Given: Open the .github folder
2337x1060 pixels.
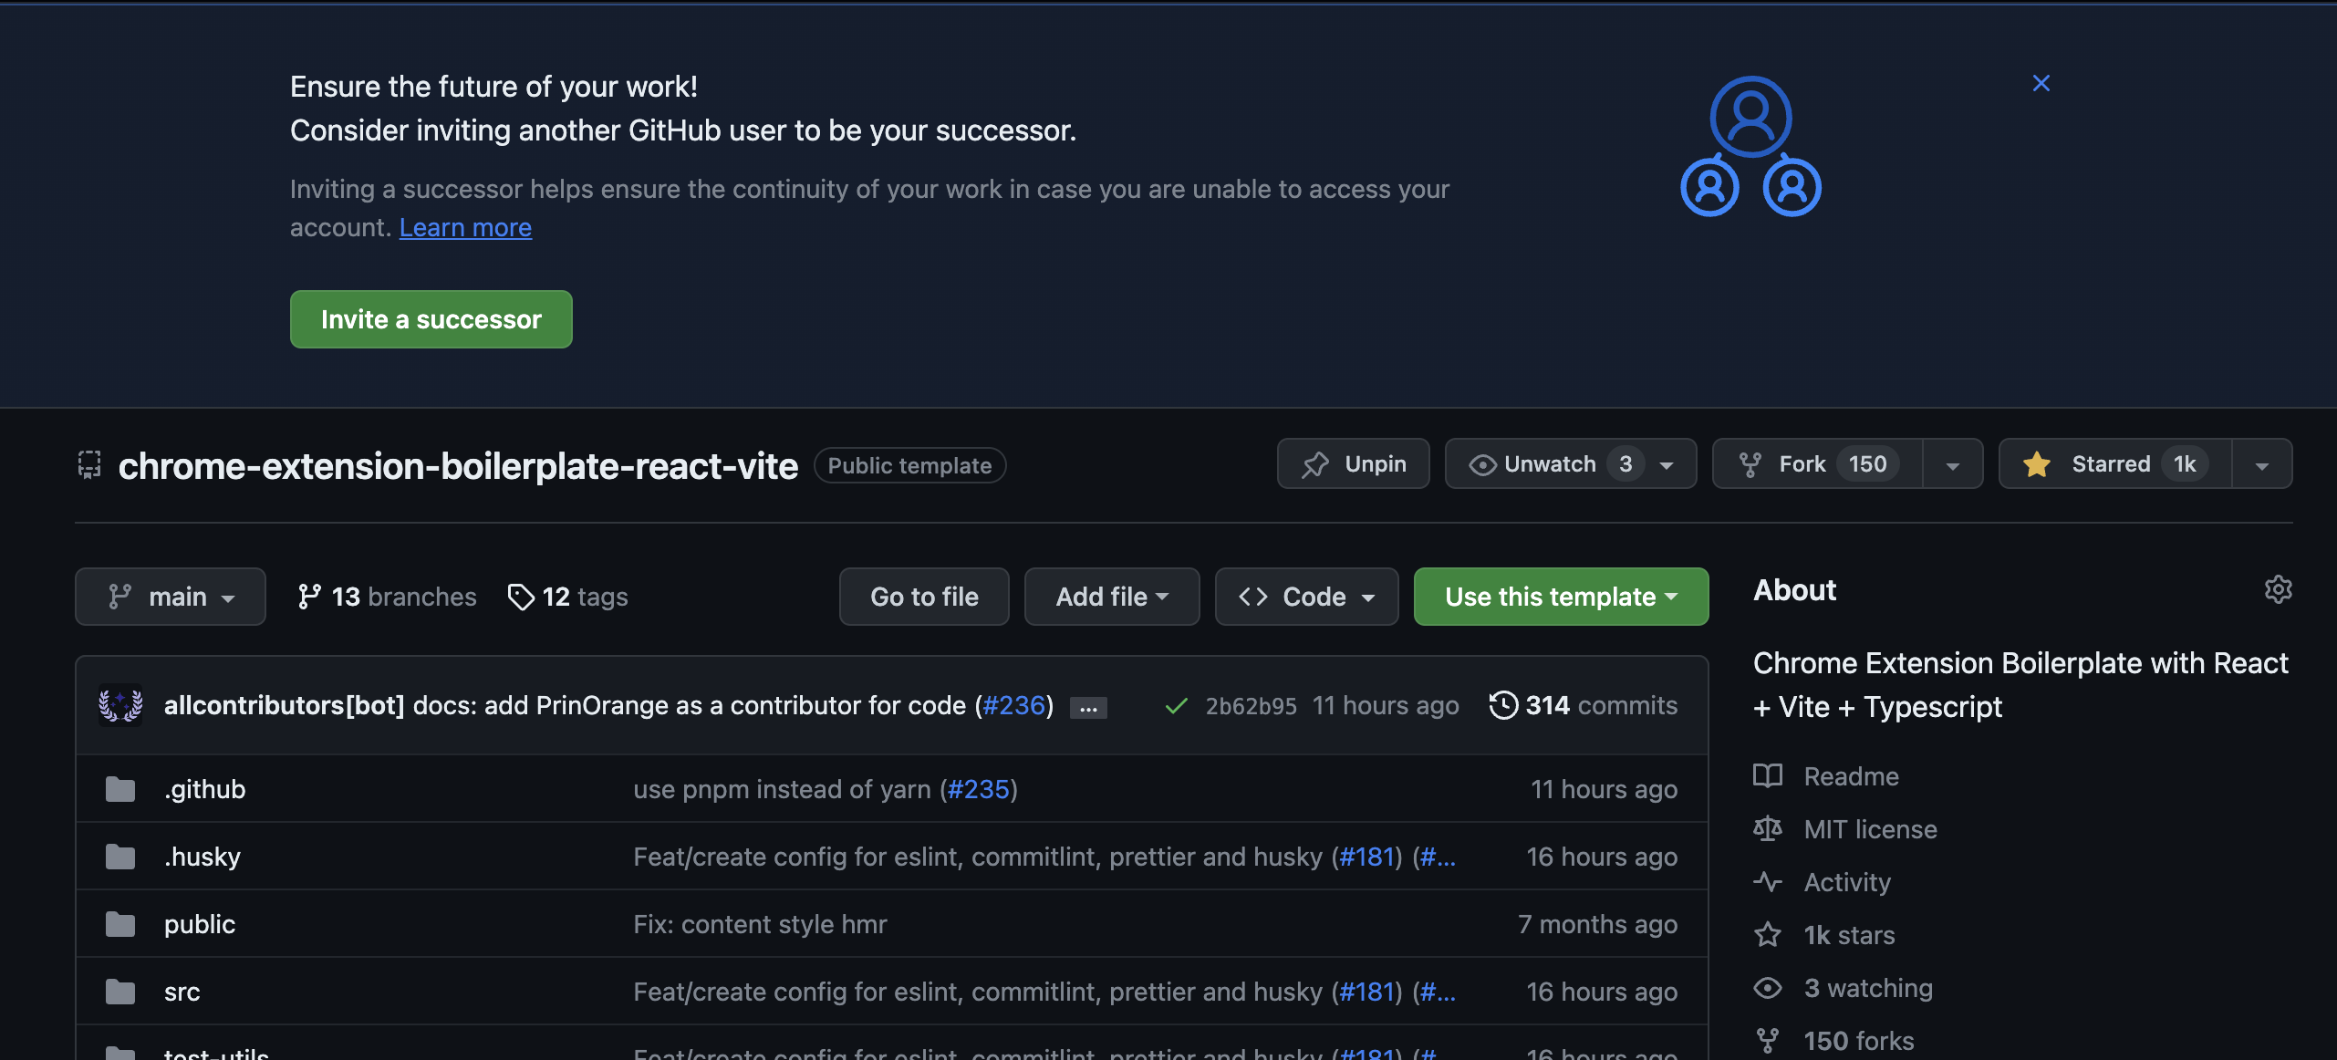Looking at the screenshot, I should pos(204,789).
